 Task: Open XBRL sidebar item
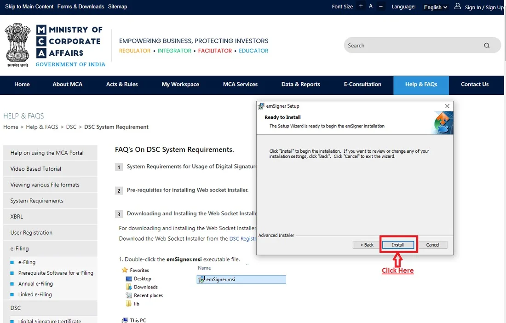point(50,217)
